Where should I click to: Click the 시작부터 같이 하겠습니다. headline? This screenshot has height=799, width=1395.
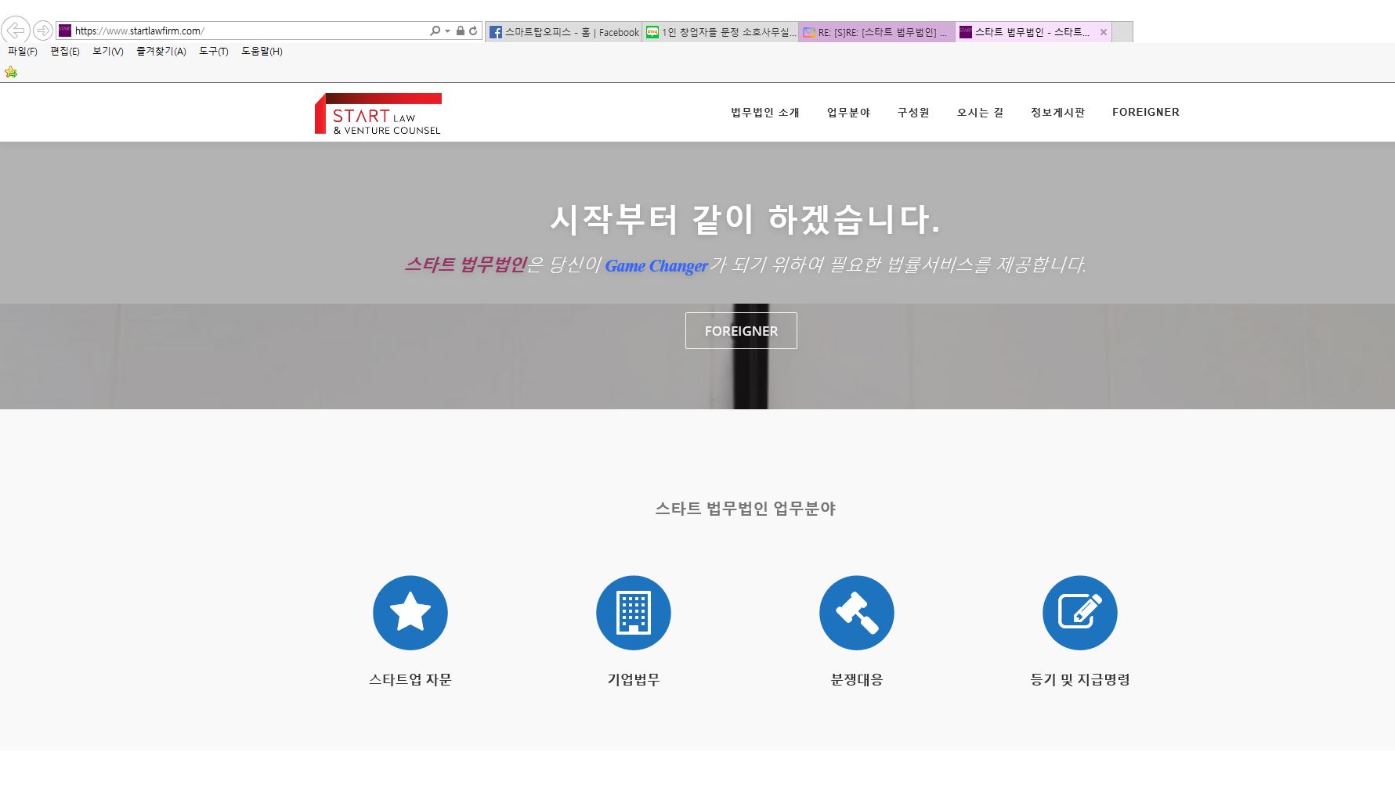point(745,219)
